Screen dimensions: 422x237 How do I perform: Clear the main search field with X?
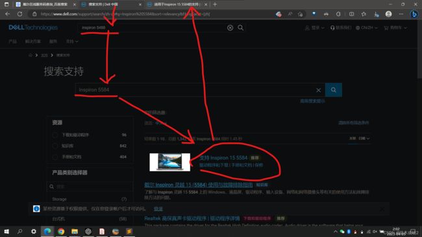pyautogui.click(x=318, y=90)
